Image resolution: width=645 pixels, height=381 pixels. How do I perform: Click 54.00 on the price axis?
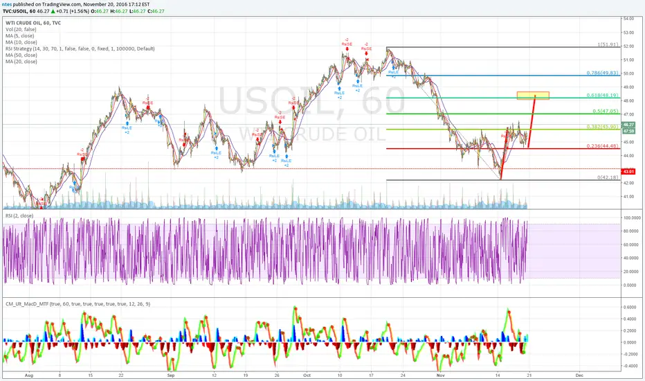(628, 19)
